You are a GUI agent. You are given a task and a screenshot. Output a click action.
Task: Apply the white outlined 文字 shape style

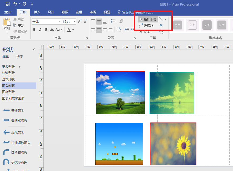tap(192, 25)
